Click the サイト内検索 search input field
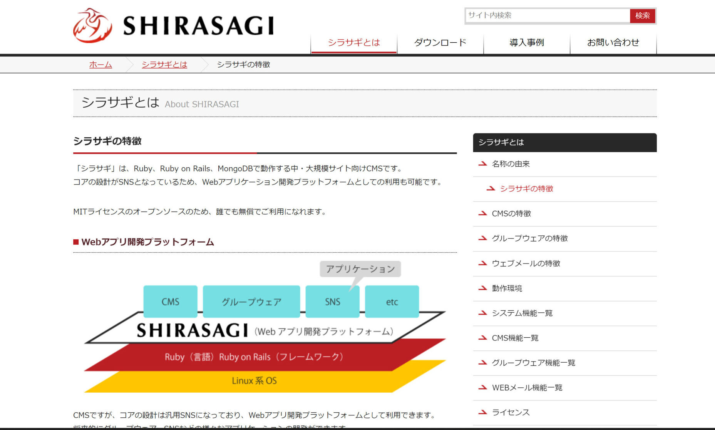The image size is (715, 430). (x=547, y=16)
